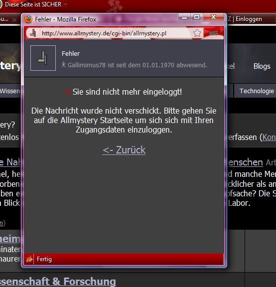Close the background browser tab ending in 'u...'

tap(14, 19)
